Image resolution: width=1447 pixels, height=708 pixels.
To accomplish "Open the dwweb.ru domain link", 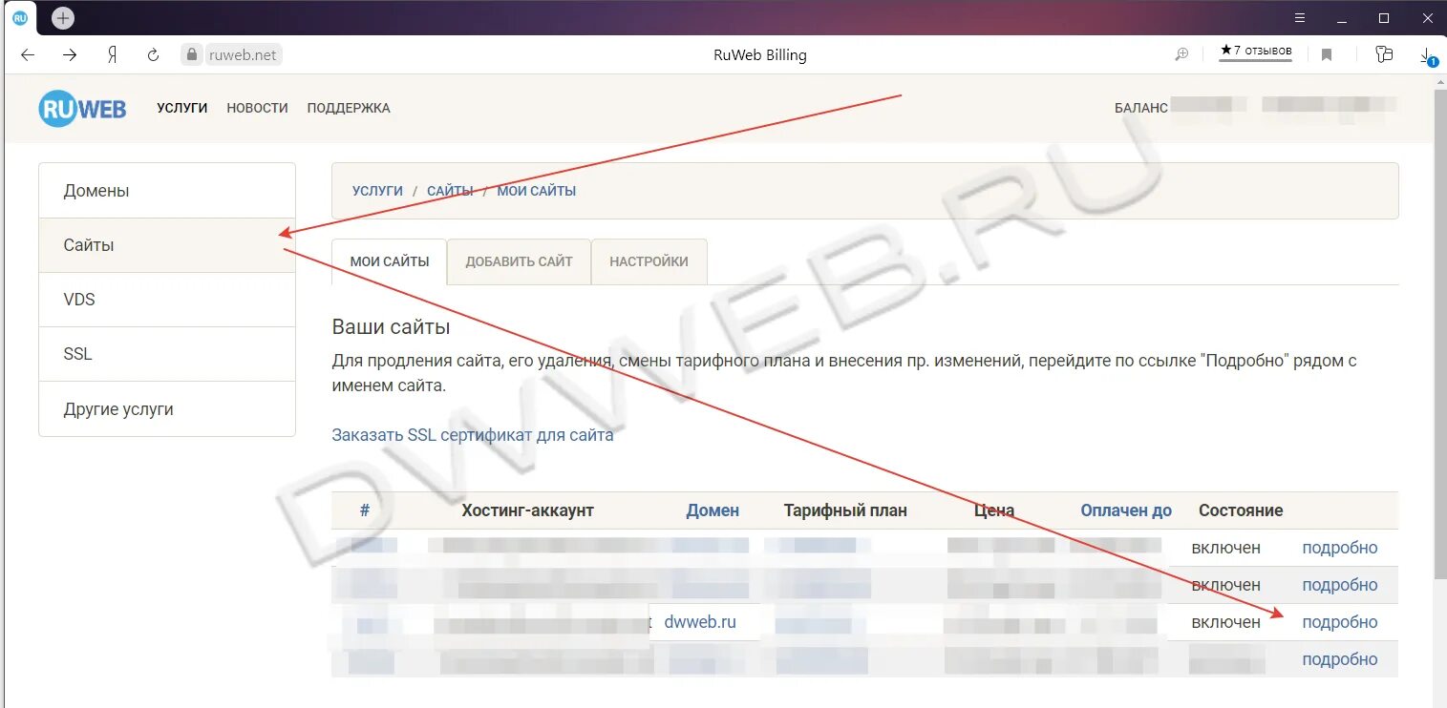I will pyautogui.click(x=700, y=622).
